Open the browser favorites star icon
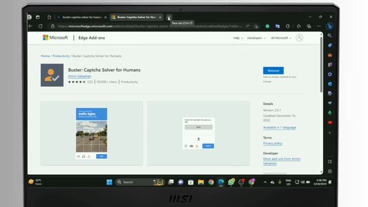 [x=298, y=26]
